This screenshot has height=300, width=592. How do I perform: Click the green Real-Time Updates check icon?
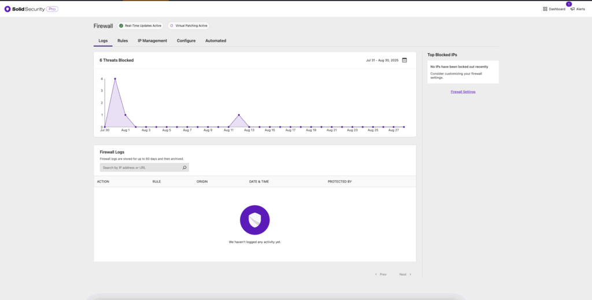(121, 26)
